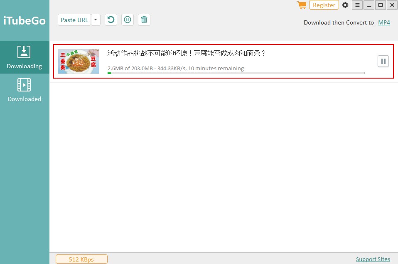Click the Register button
The height and width of the screenshot is (264, 398).
(x=324, y=5)
